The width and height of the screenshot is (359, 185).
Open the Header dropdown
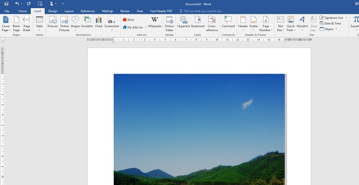pos(243,24)
